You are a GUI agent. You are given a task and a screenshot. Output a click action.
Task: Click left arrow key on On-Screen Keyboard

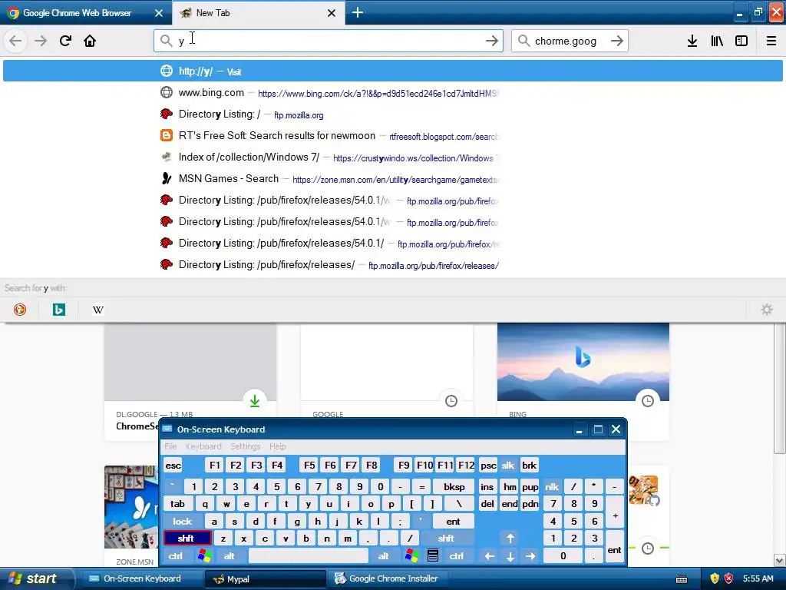point(490,556)
